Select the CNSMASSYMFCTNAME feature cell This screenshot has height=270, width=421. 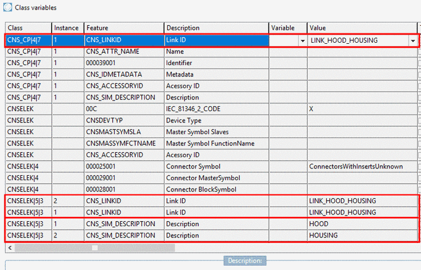pyautogui.click(x=124, y=144)
